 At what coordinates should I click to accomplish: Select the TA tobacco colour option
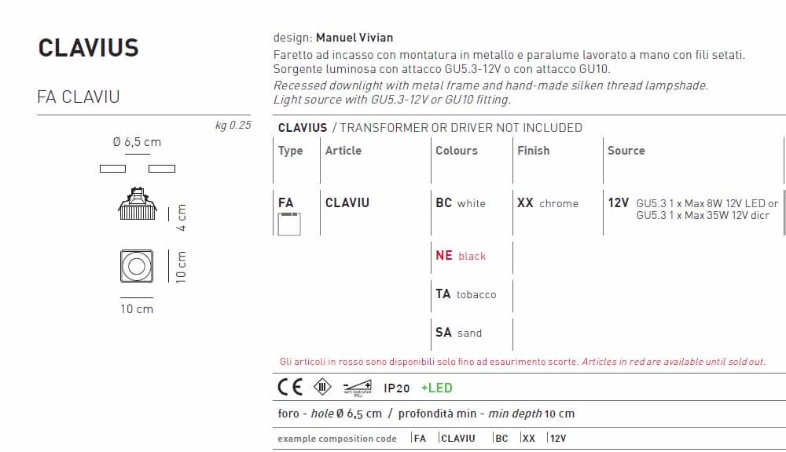click(466, 294)
